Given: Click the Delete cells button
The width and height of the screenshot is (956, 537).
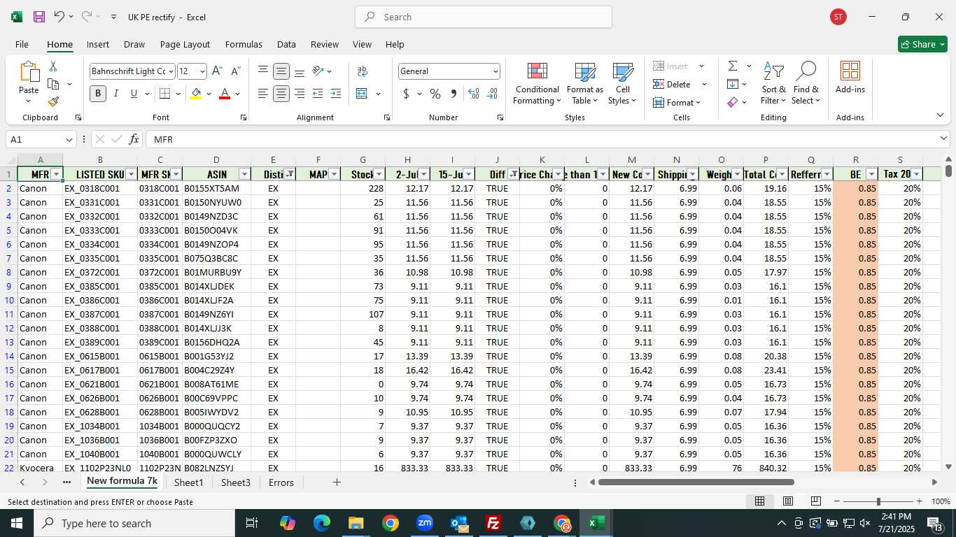Looking at the screenshot, I should coord(672,84).
